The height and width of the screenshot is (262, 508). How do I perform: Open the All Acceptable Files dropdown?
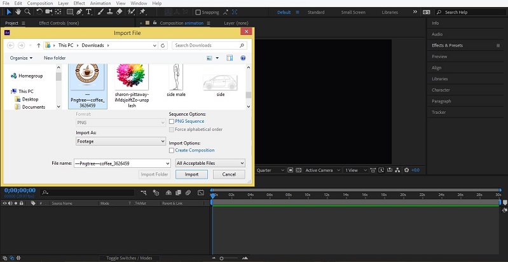pyautogui.click(x=210, y=163)
